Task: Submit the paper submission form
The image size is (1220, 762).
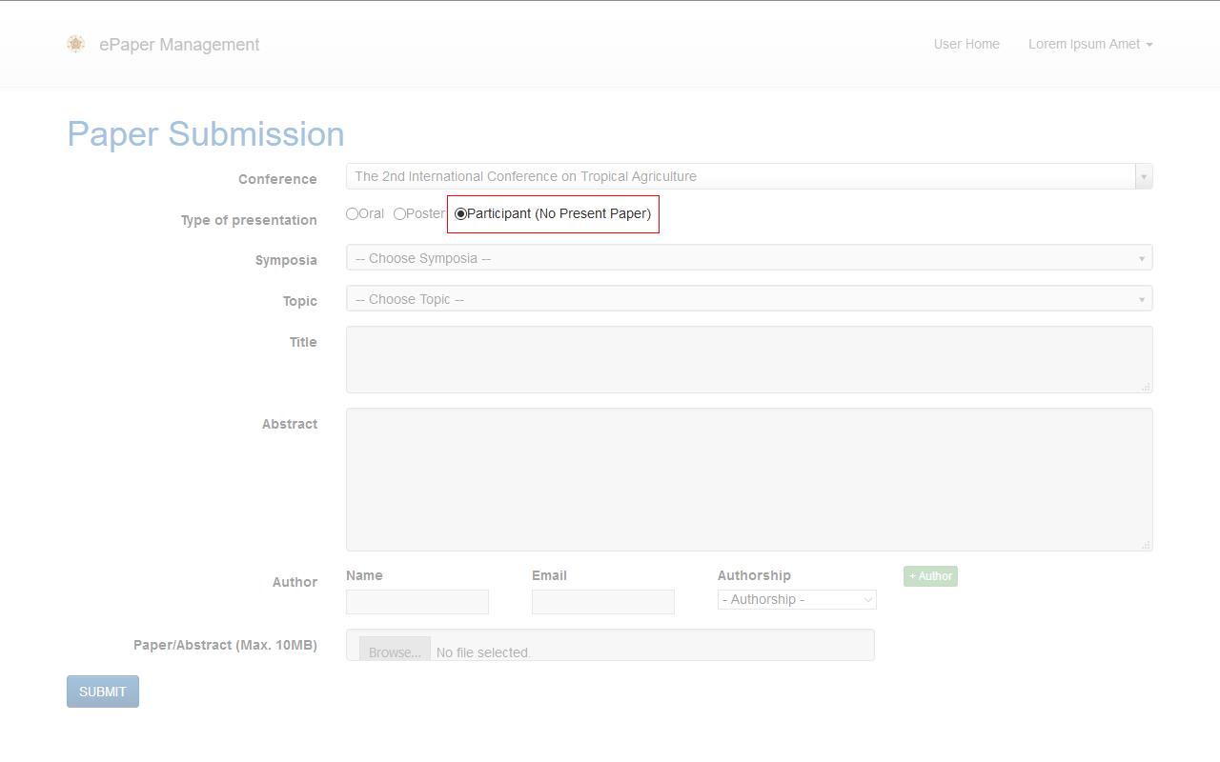Action: click(x=103, y=692)
